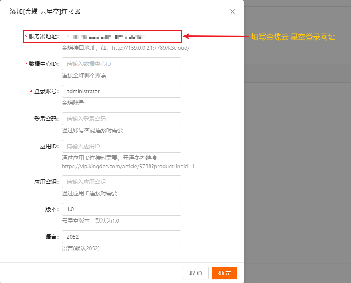Image resolution: width=351 pixels, height=283 pixels.
Task: Close the add connector dialog with X
Action: [x=233, y=12]
